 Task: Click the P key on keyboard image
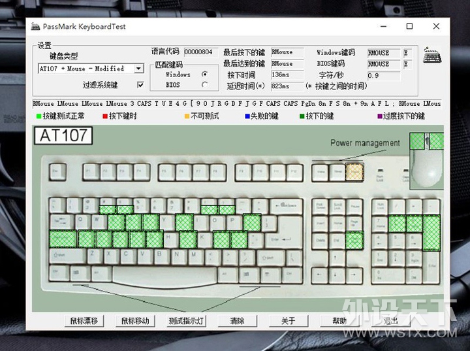pos(235,222)
